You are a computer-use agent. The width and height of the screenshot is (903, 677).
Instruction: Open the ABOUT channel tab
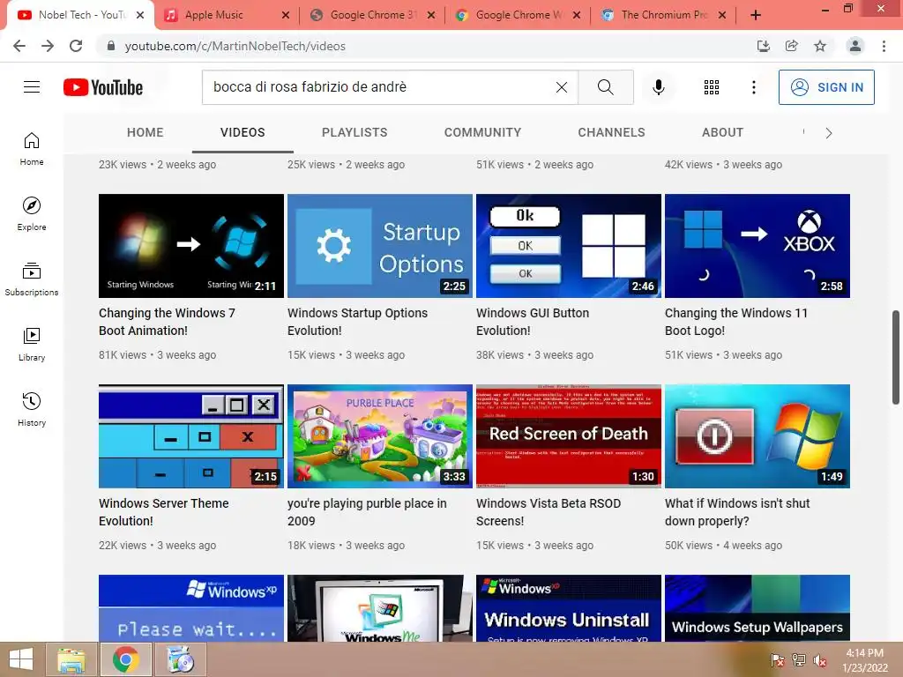click(x=723, y=132)
